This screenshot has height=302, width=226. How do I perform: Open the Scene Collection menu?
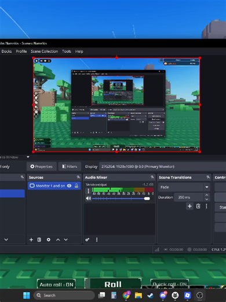tap(45, 51)
